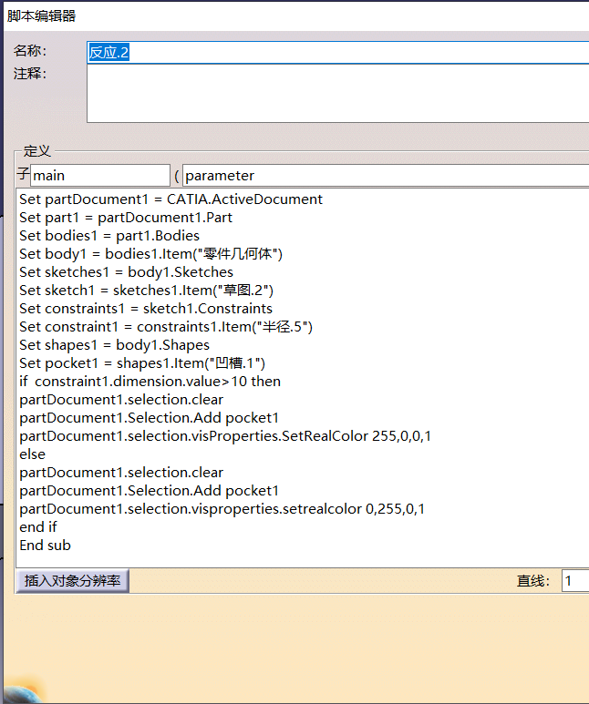Screen dimensions: 589x704
Task: Click the sub name field 'main'
Action: [x=99, y=175]
